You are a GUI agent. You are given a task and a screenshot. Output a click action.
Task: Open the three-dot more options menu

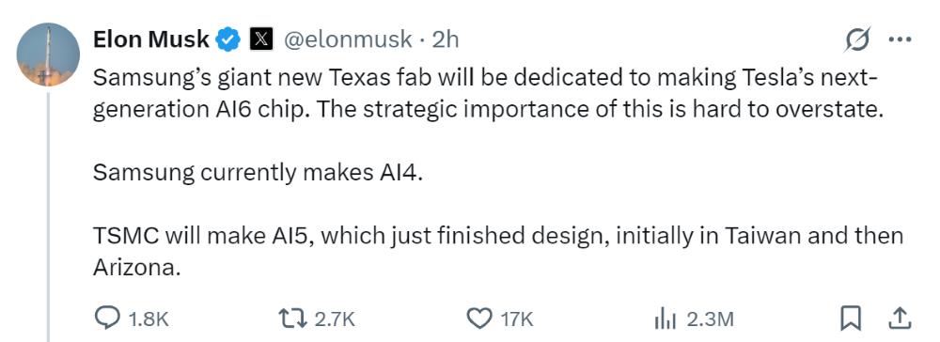[900, 40]
